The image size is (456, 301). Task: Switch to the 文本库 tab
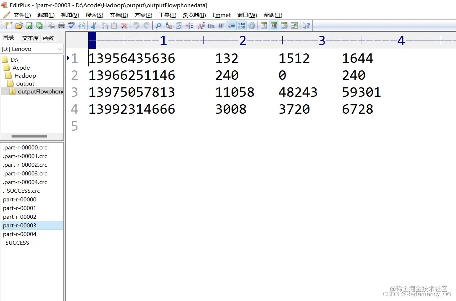30,38
